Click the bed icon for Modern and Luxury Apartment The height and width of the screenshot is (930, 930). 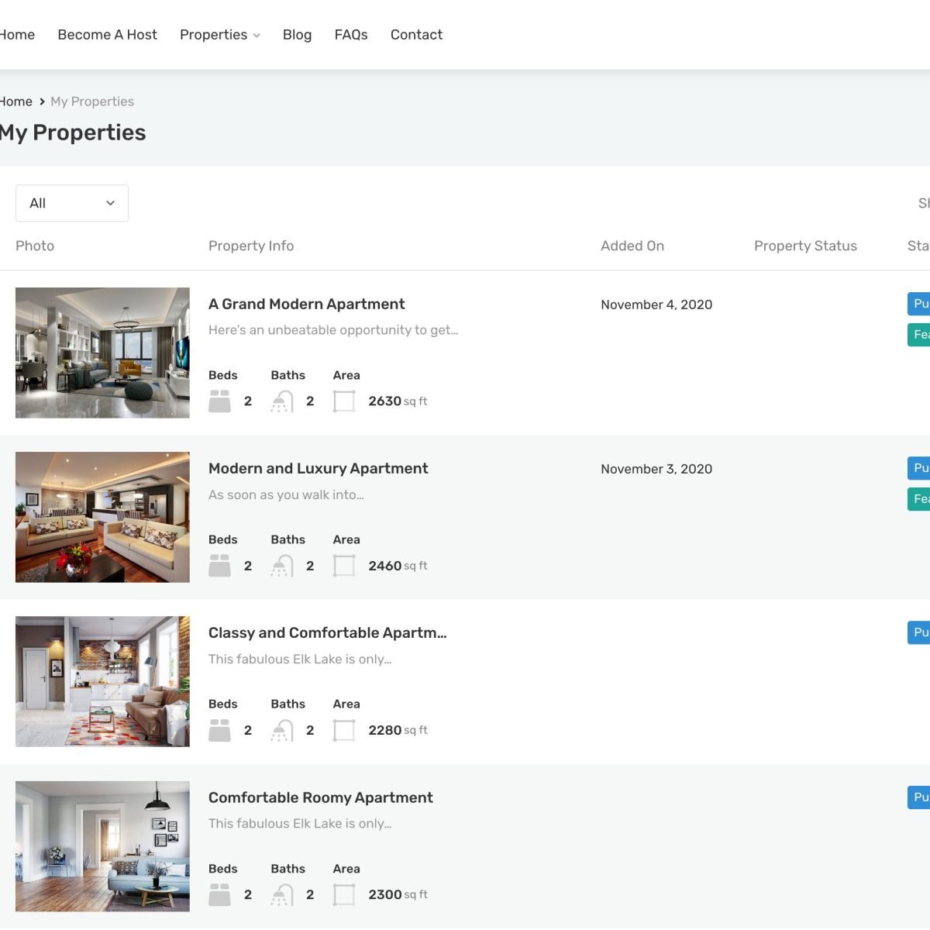[x=219, y=566]
